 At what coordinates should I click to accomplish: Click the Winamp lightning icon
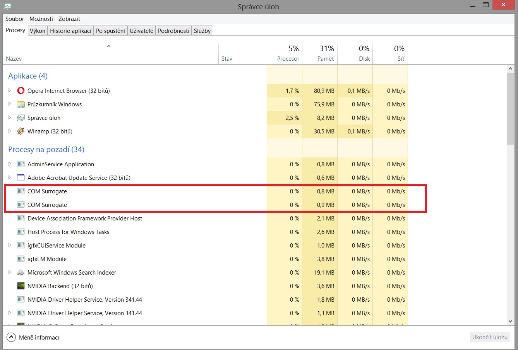pyautogui.click(x=21, y=131)
